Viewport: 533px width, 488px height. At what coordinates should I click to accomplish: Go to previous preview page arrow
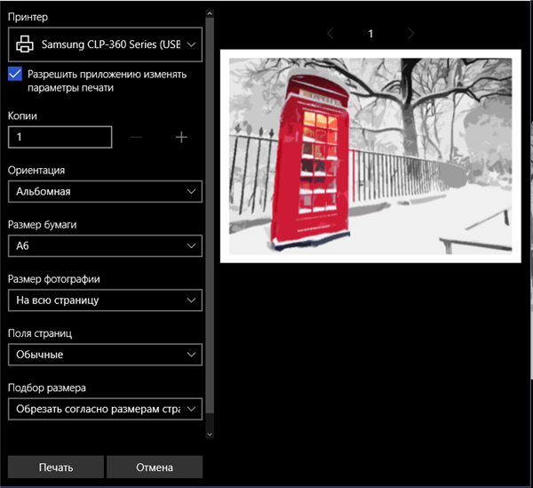pyautogui.click(x=330, y=33)
